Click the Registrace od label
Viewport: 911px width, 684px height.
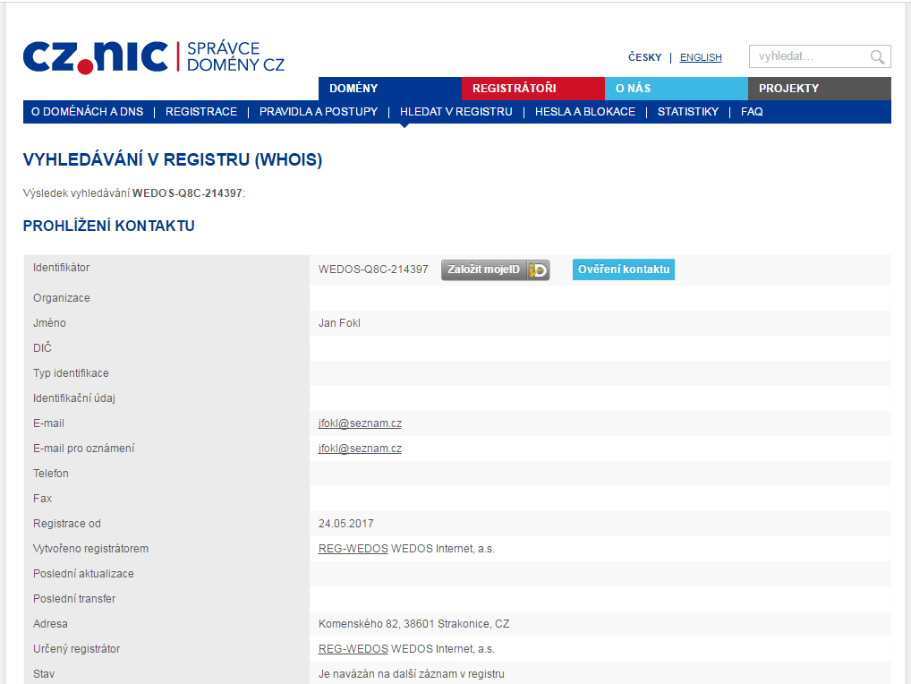pos(67,524)
